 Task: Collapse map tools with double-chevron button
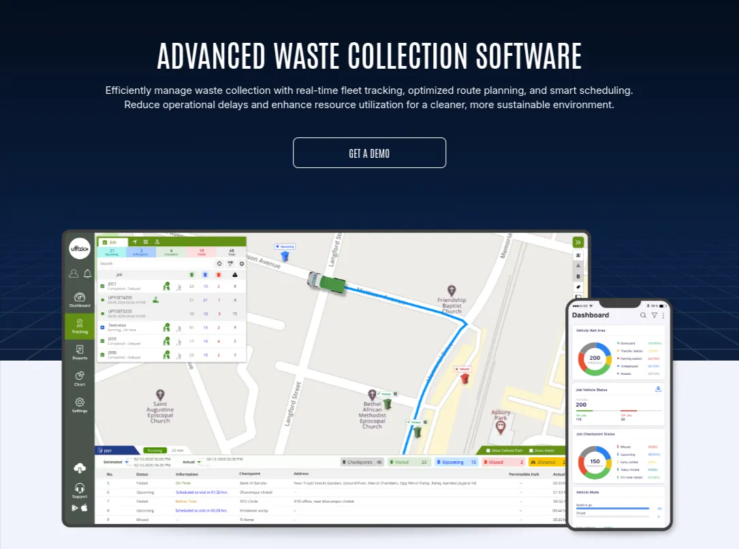click(578, 242)
